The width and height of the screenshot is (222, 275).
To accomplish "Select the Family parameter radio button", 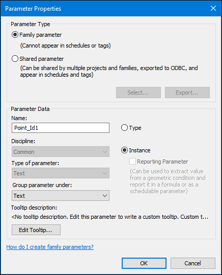I will tap(15, 35).
